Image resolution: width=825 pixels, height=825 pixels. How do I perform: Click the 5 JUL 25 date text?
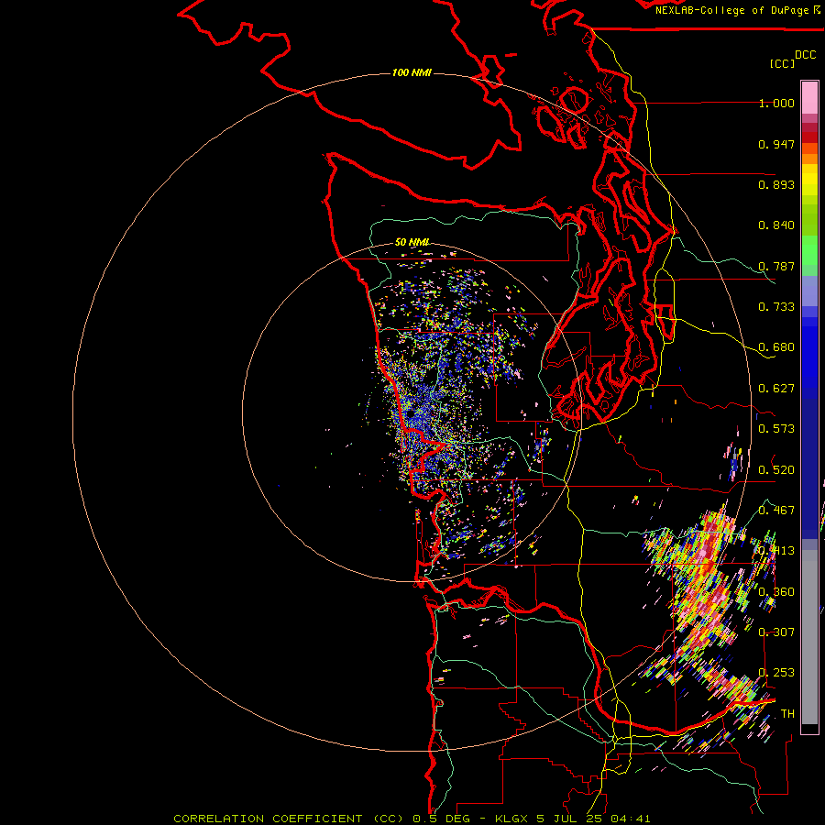pyautogui.click(x=570, y=819)
